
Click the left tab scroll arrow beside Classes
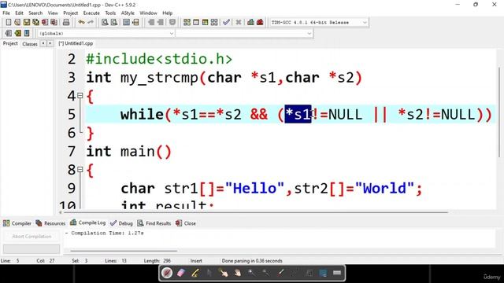(x=43, y=43)
